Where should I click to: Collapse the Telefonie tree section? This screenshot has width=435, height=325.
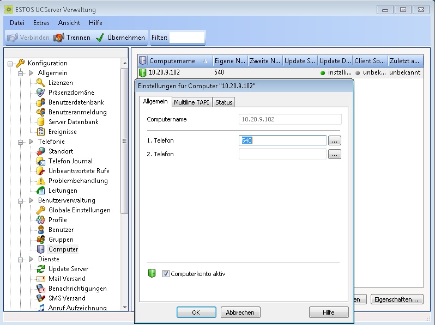21,142
